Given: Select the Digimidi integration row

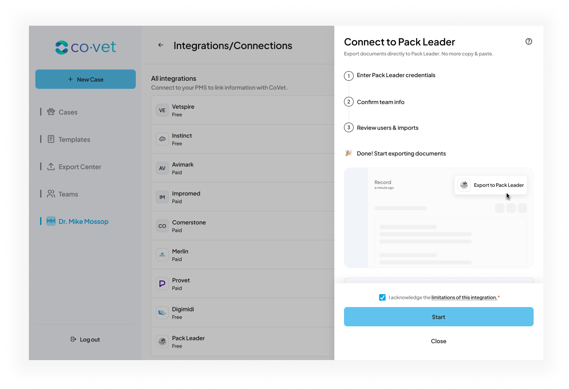Looking at the screenshot, I should click(243, 313).
